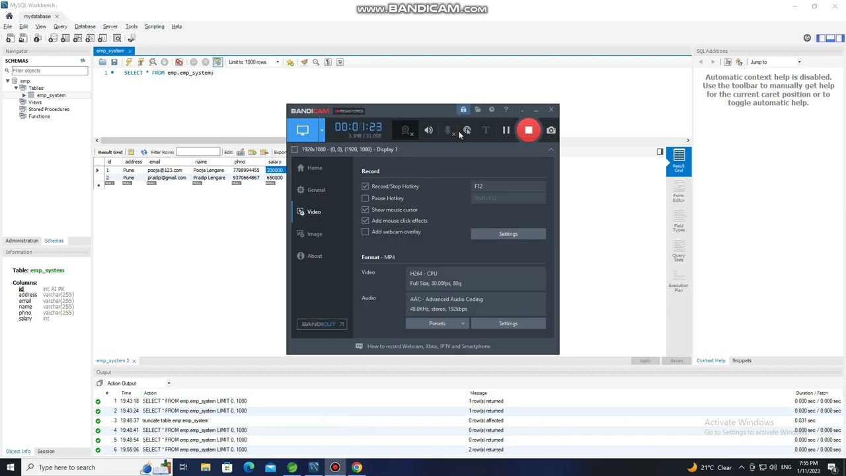Refresh result grid with blue arrows icon

coord(144,152)
